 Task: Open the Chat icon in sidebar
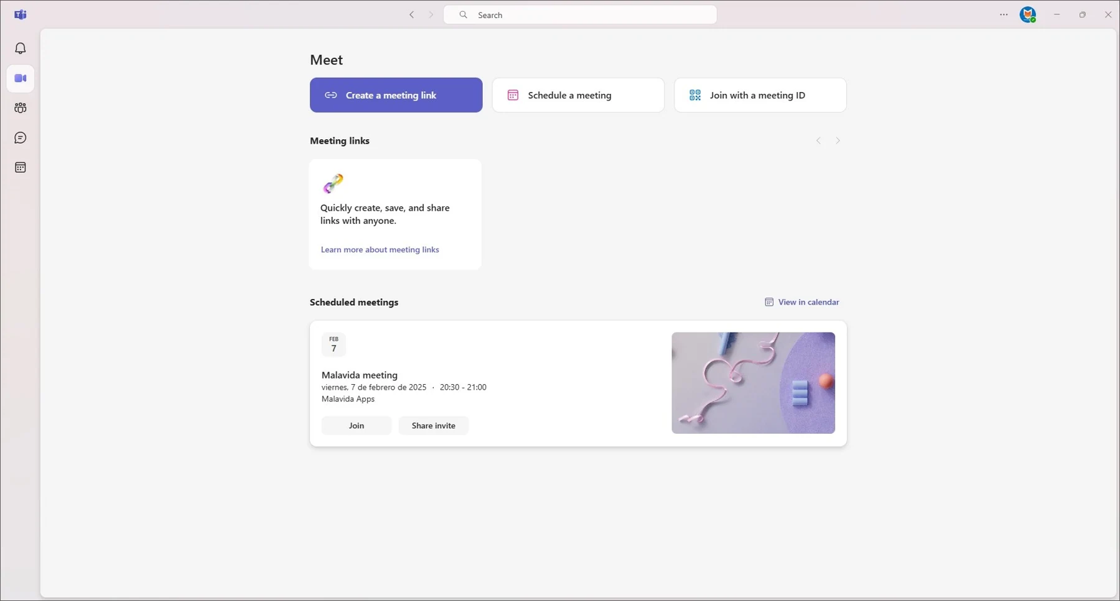[x=21, y=138]
